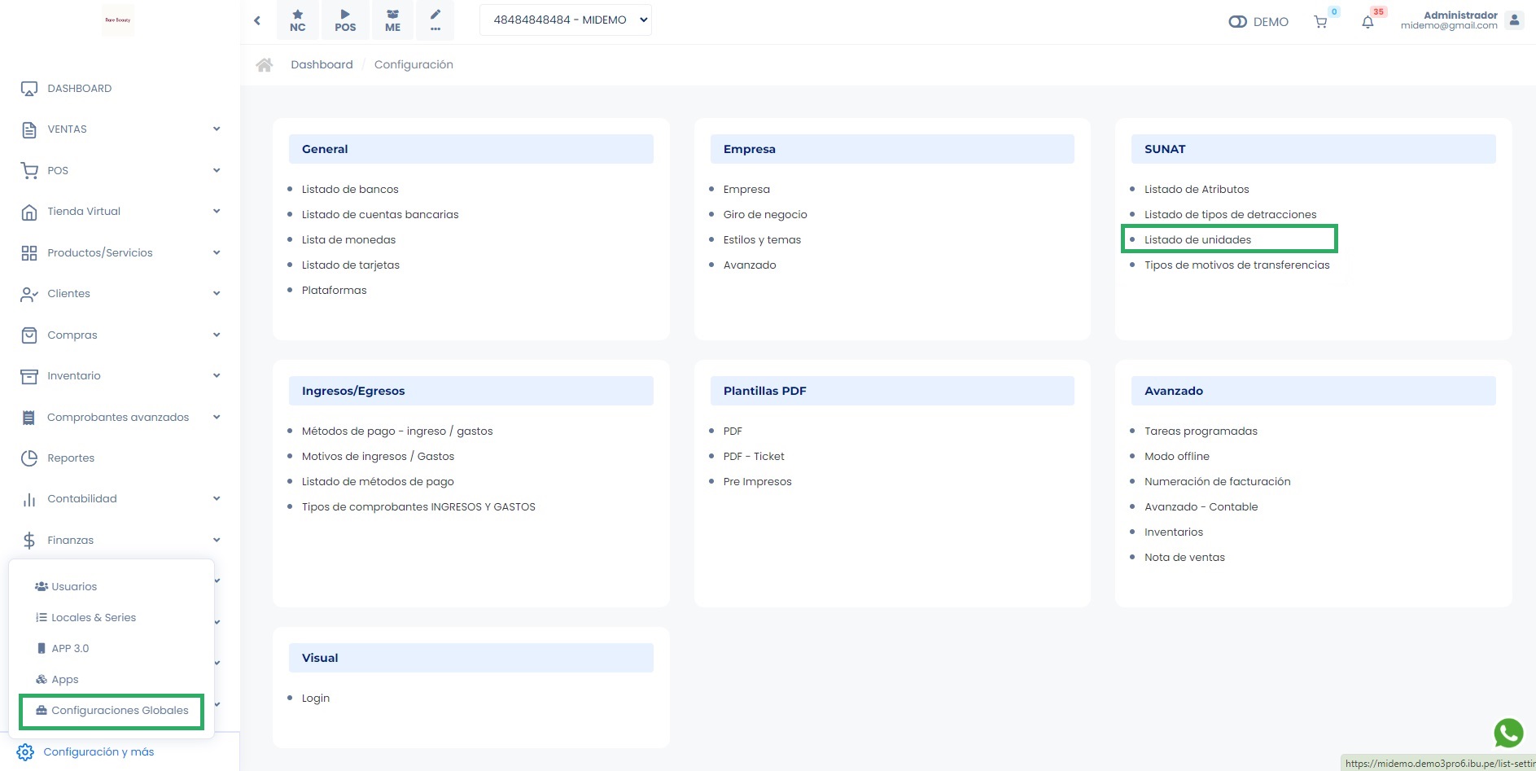Toggle the DEMO mode switch
1536x771 pixels.
coord(1238,22)
